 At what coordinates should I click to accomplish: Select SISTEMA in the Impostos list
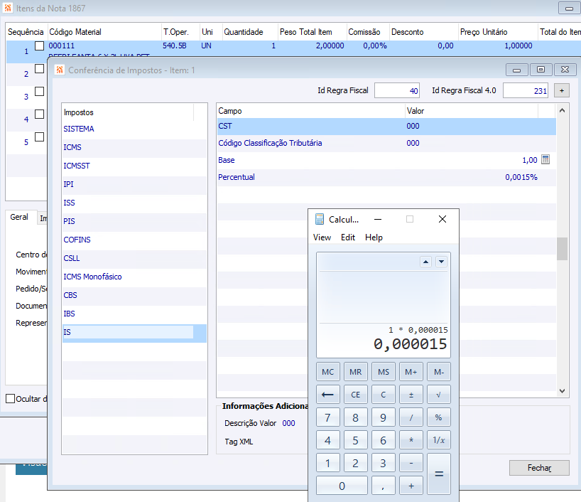134,129
